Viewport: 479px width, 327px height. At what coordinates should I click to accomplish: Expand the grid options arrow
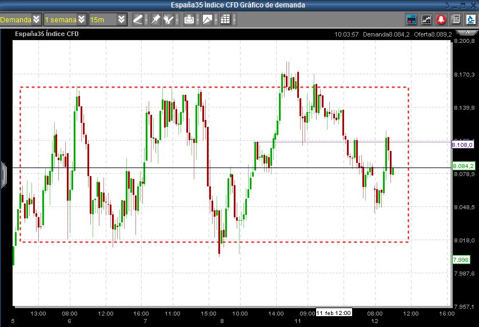click(x=234, y=20)
